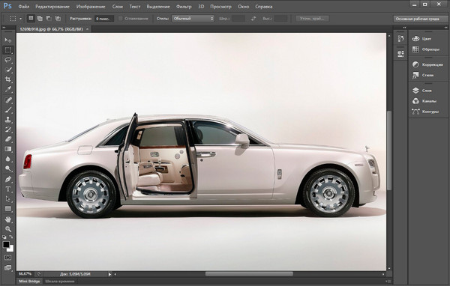Viewport: 450px width, 286px height.
Task: Expand the tools panel double arrow
Action: pyautogui.click(x=4, y=28)
